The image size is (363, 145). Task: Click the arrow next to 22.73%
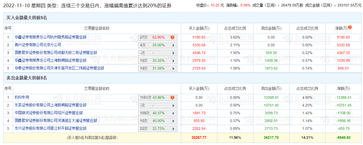[x=173, y=129]
